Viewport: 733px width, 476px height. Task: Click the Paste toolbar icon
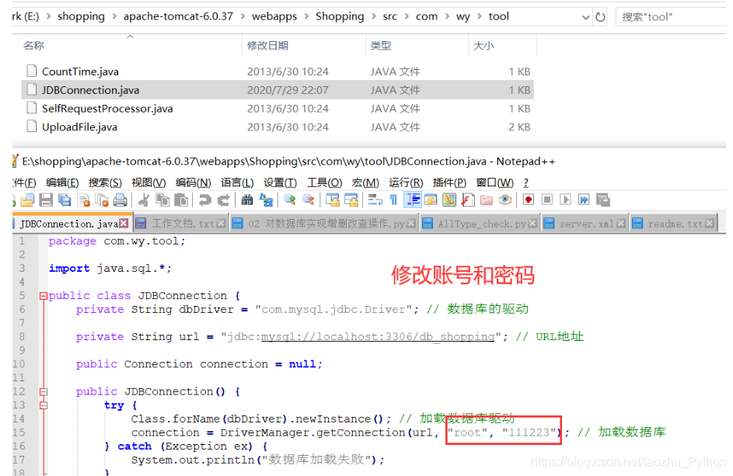point(181,200)
